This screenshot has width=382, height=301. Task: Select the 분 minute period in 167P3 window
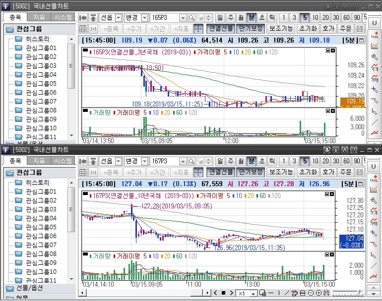pyautogui.click(x=252, y=161)
